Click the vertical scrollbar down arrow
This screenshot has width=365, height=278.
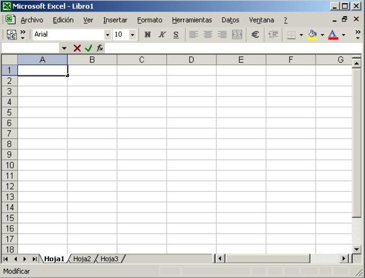pyautogui.click(x=357, y=249)
